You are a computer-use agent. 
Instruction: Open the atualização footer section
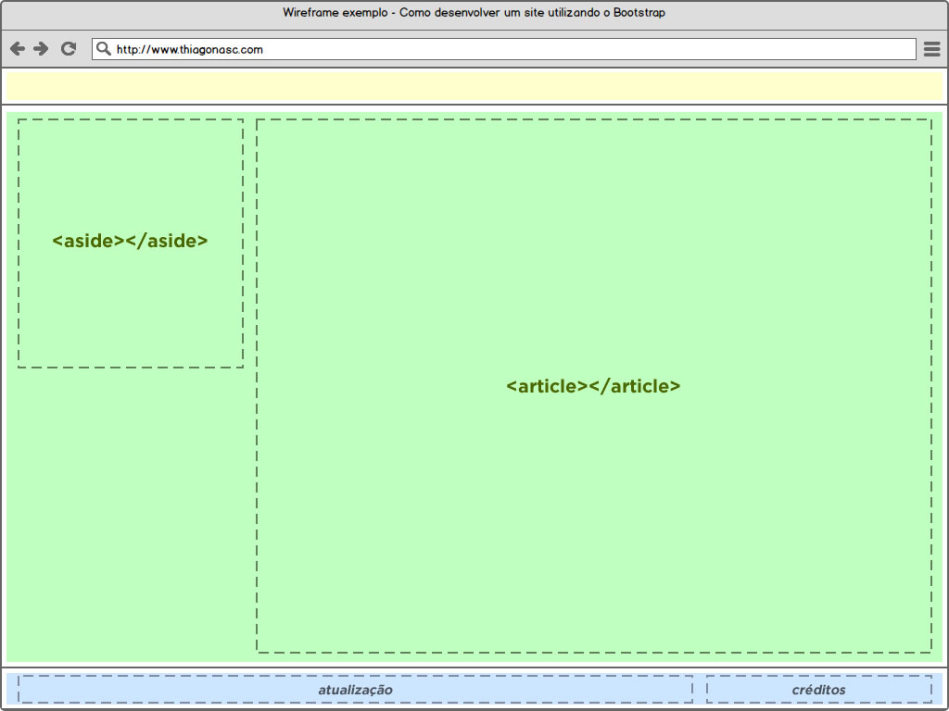(357, 690)
